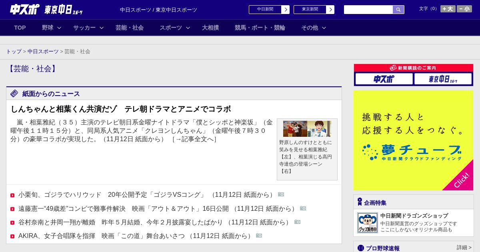The width and height of the screenshot is (480, 252).
Task: Select 競馬・ボート・競輪 navigation item
Action: pyautogui.click(x=260, y=28)
